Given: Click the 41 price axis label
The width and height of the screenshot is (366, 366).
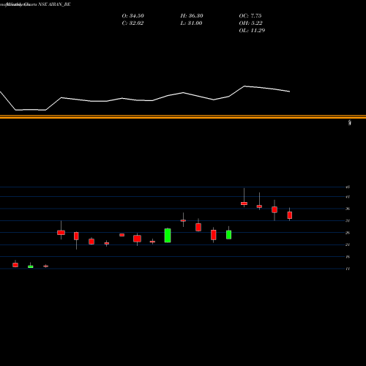Looking at the screenshot, I should click(x=348, y=197).
